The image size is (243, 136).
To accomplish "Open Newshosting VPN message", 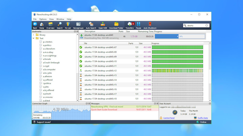I will 125,107.
